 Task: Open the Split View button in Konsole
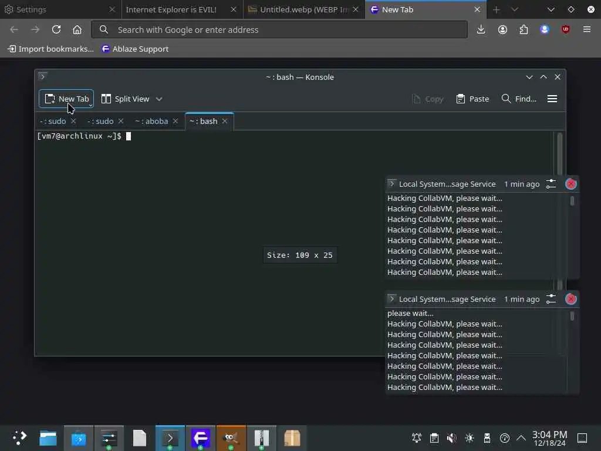coord(125,99)
